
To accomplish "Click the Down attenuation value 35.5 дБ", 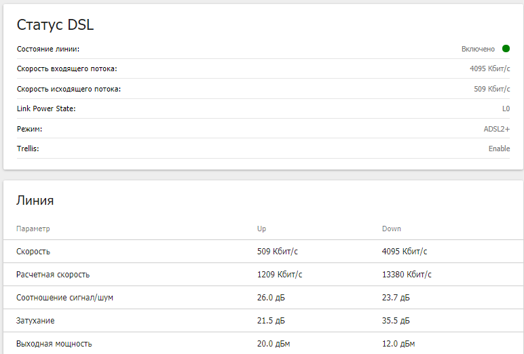I will coord(396,321).
